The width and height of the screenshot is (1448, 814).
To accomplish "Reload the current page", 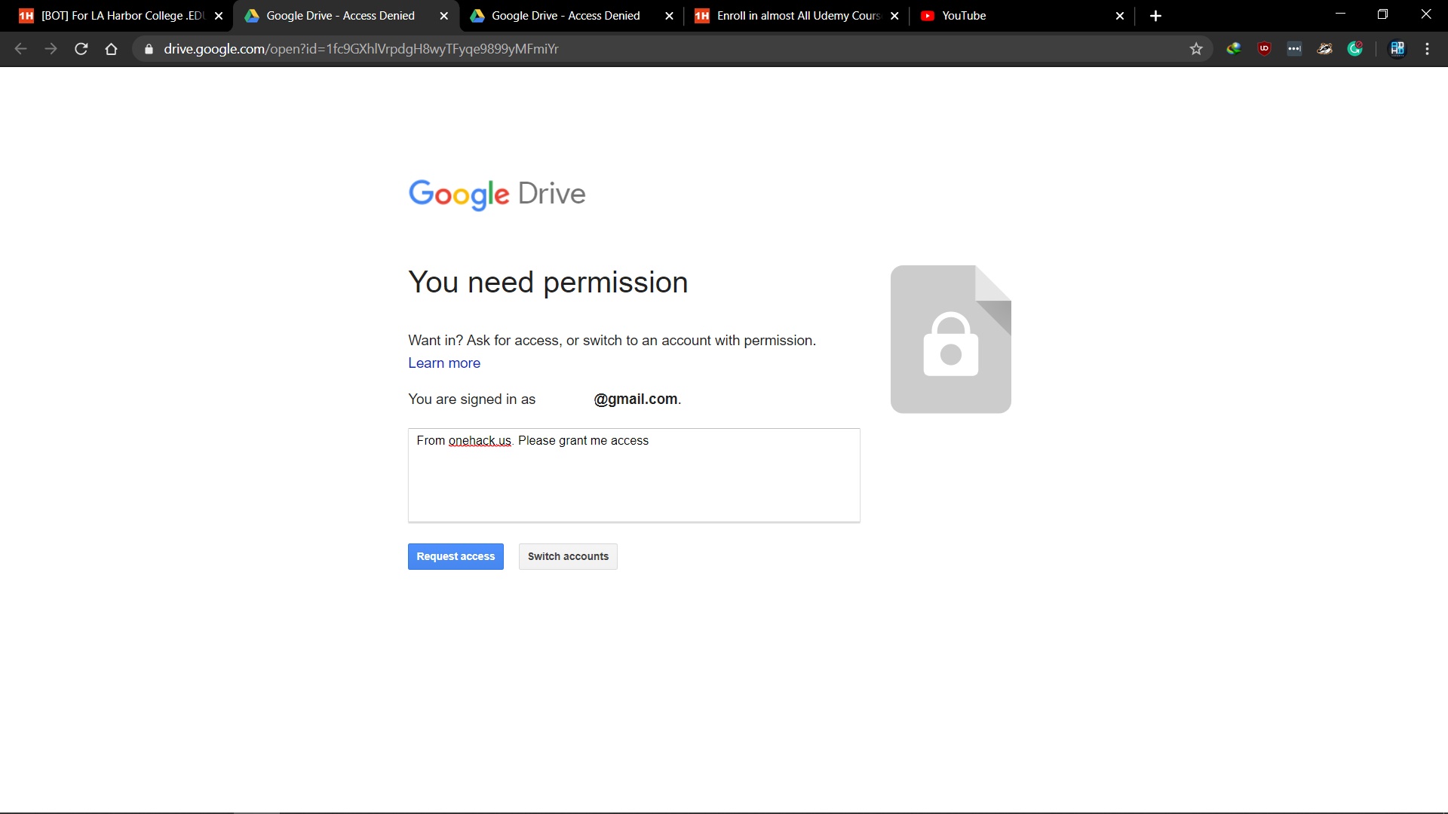I will (81, 49).
